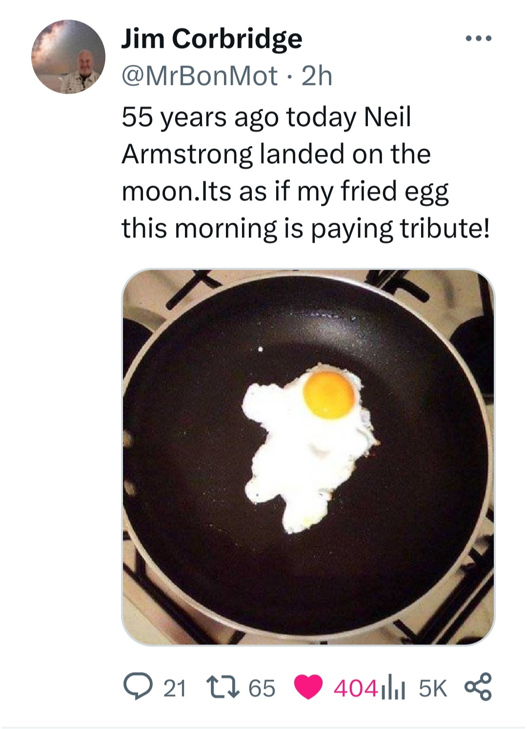Screen dimensions: 527x729
Task: Open the @MrBonMot handle link
Action: tap(199, 76)
